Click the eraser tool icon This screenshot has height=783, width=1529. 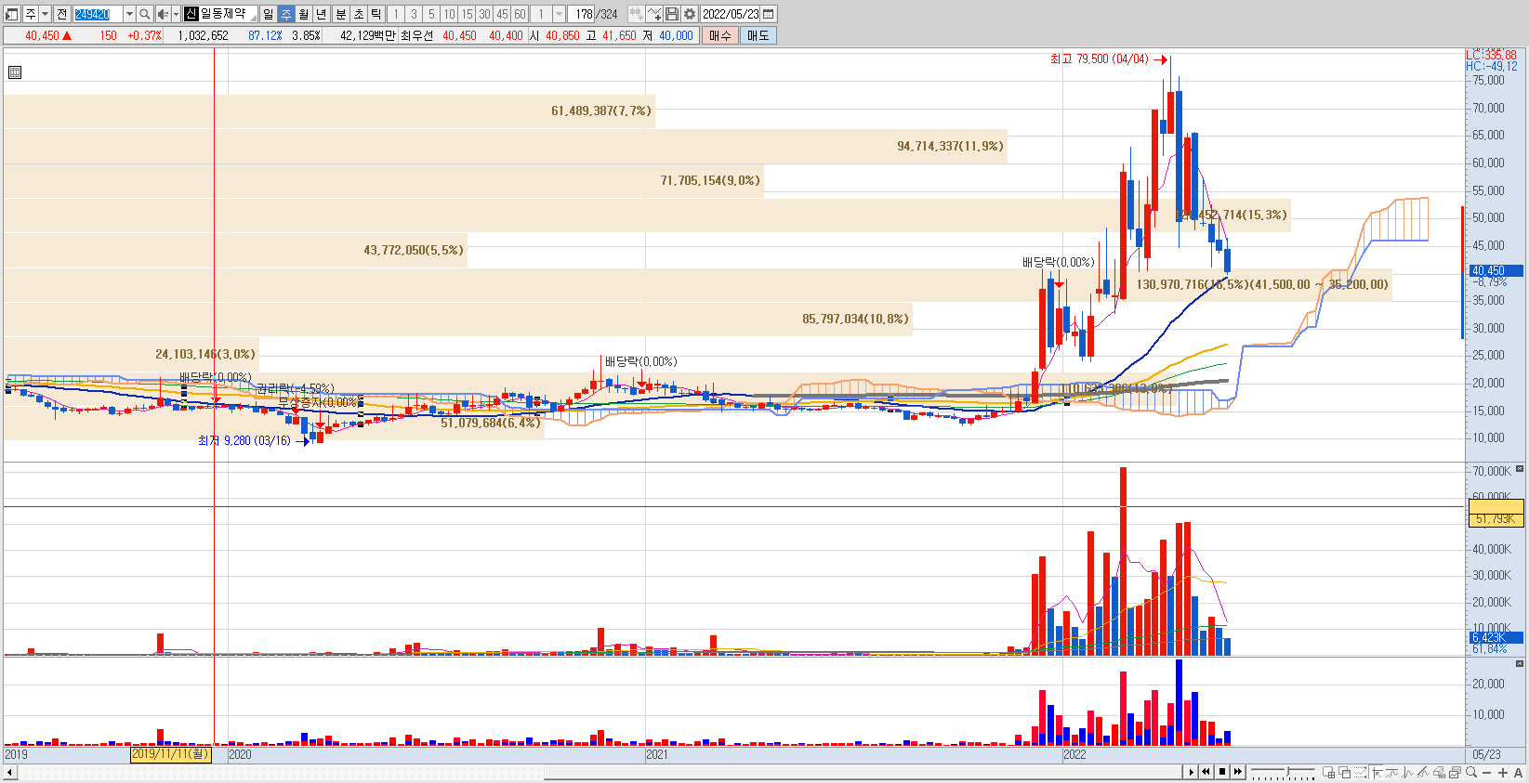pos(1439,773)
